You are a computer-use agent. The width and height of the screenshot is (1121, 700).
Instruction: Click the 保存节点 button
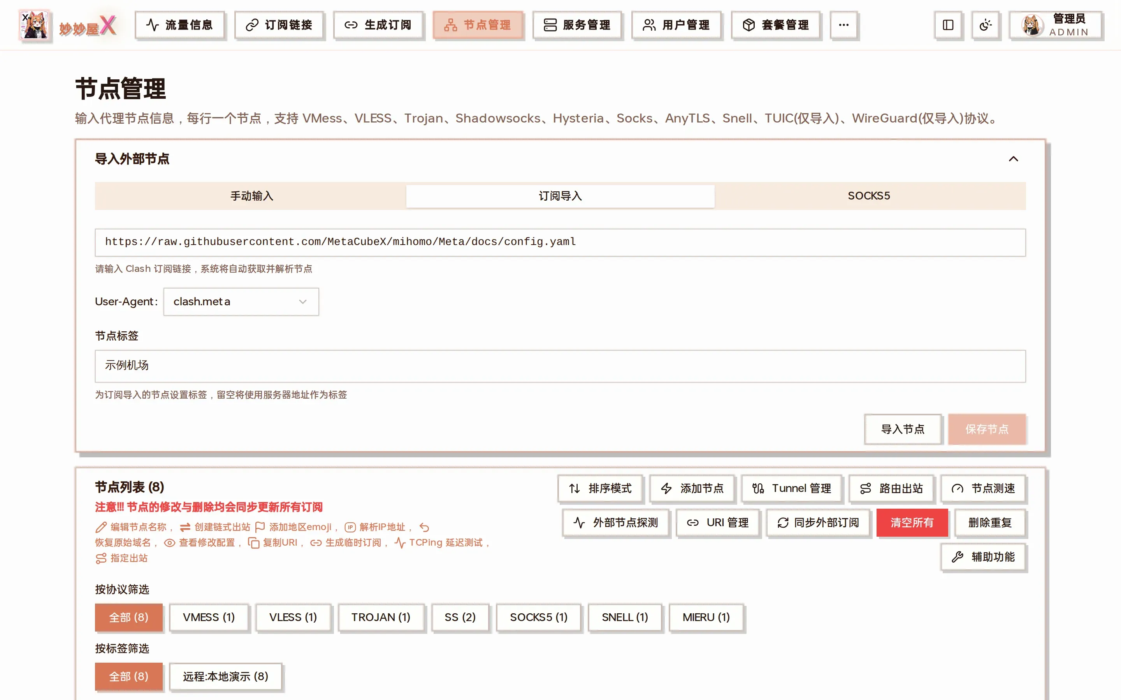(x=987, y=429)
